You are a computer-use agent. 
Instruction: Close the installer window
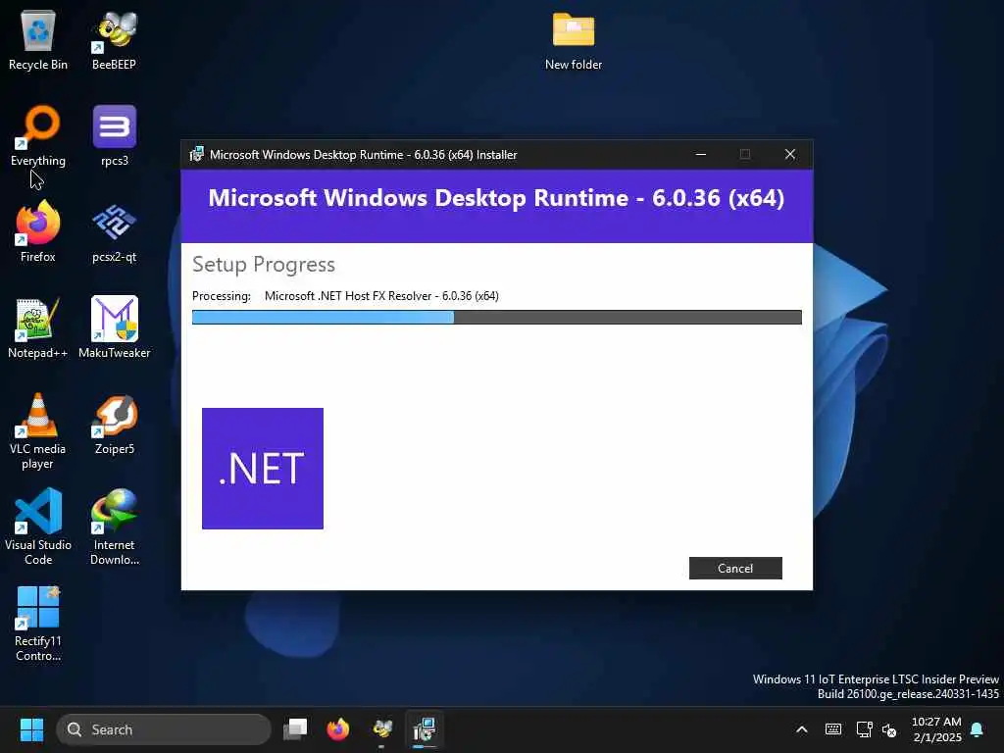click(x=790, y=154)
